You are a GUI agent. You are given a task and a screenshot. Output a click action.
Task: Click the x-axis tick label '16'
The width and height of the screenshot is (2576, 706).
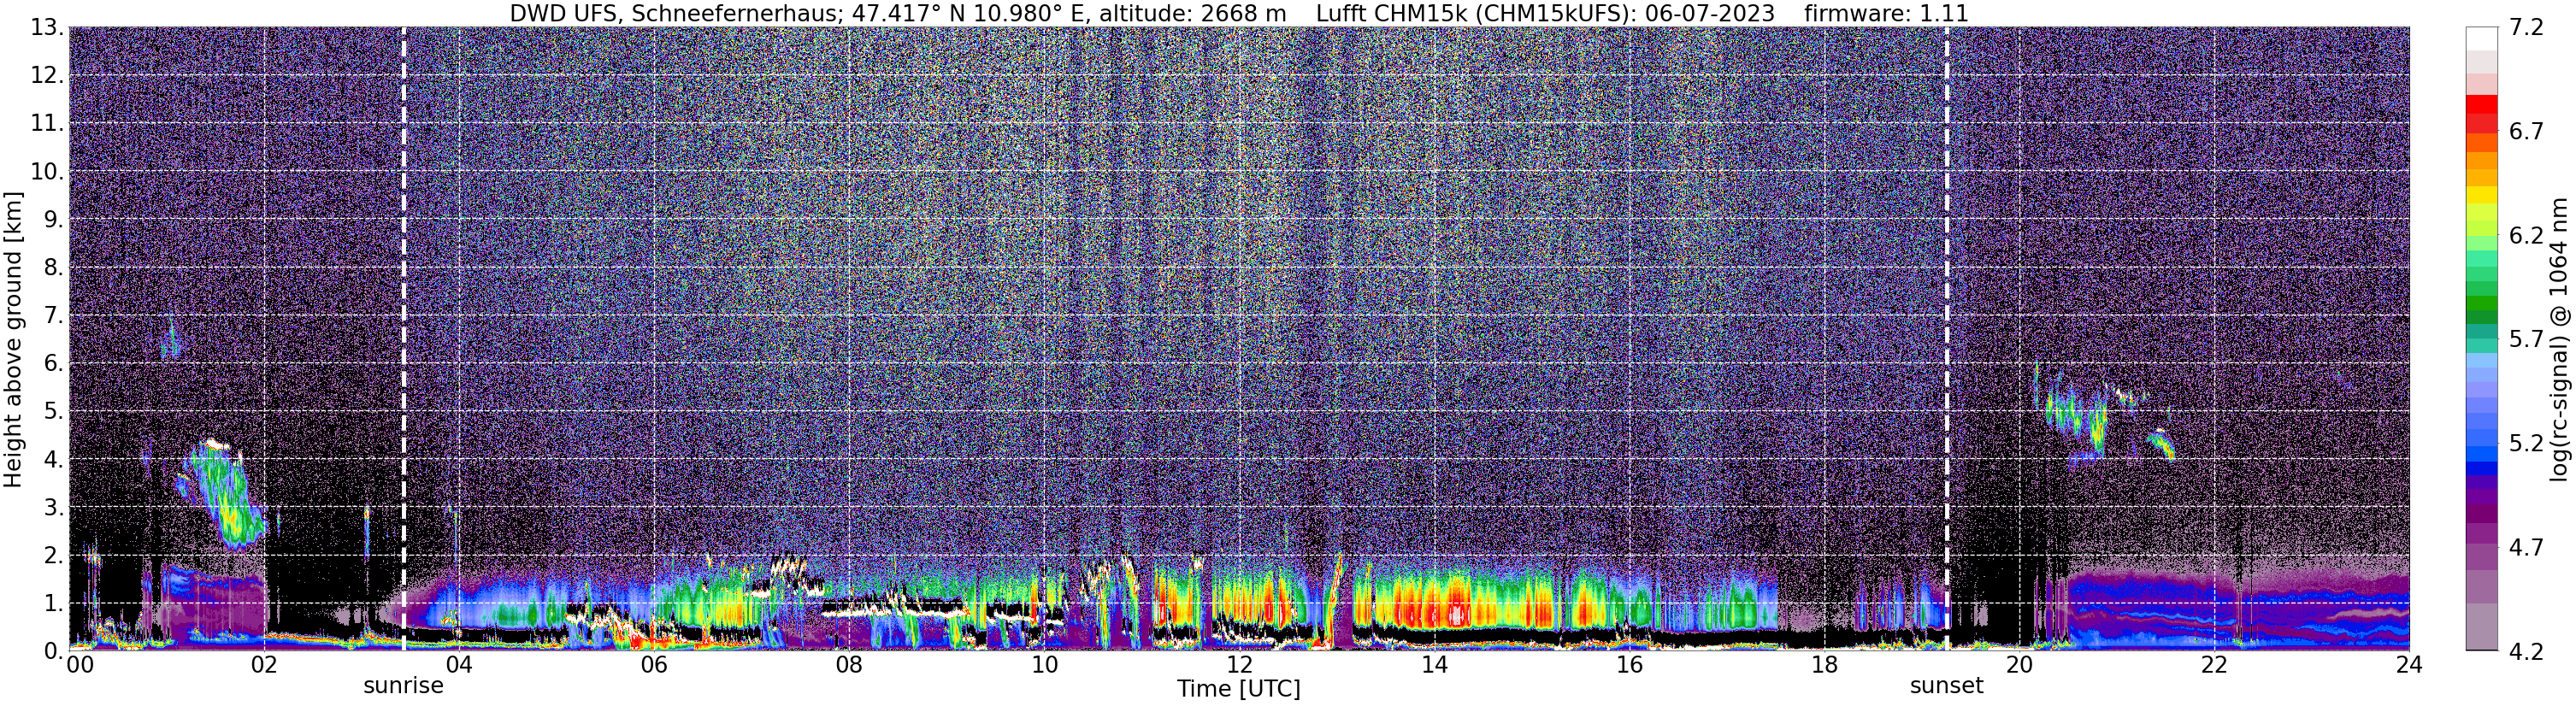1629,665
